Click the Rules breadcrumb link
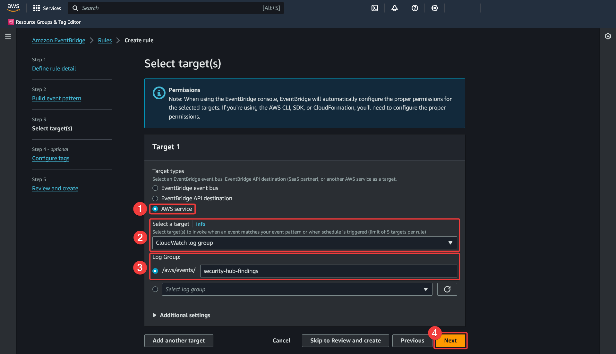The width and height of the screenshot is (616, 354). coord(105,40)
